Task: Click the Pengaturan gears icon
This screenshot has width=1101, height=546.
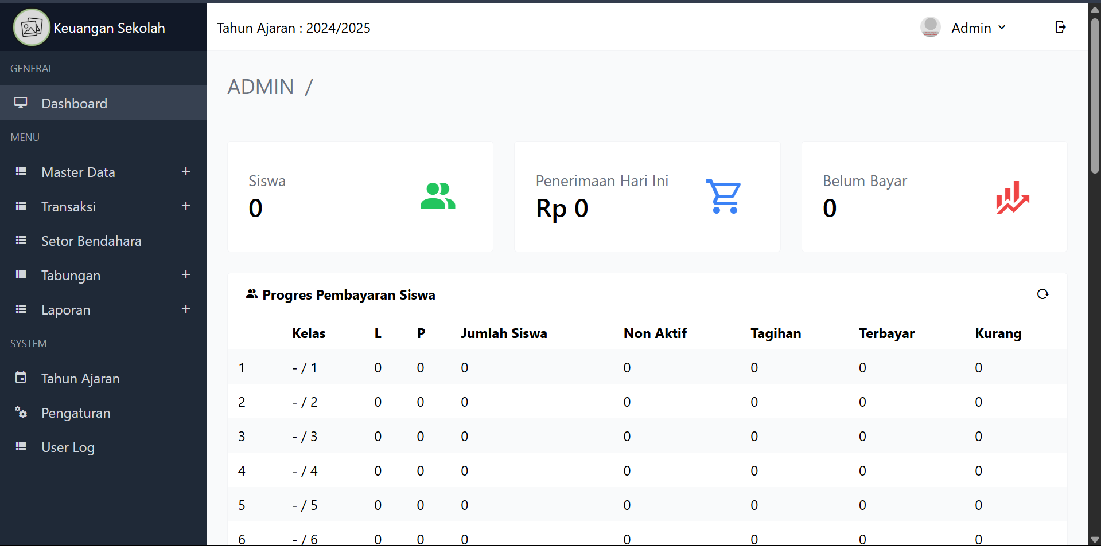Action: pos(21,413)
